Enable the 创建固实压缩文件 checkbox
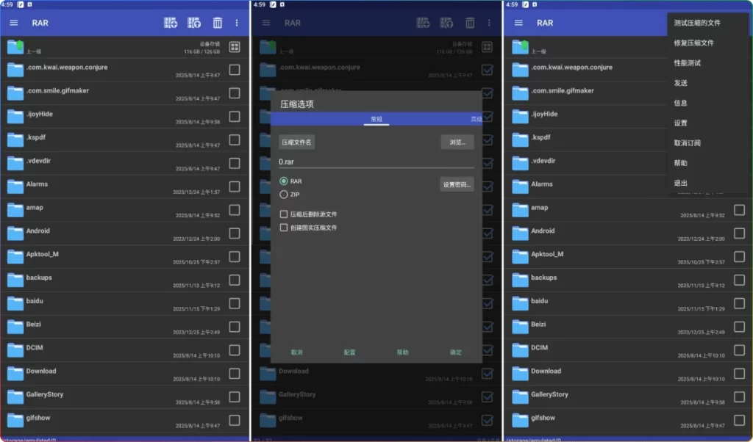The height and width of the screenshot is (442, 753). tap(285, 228)
